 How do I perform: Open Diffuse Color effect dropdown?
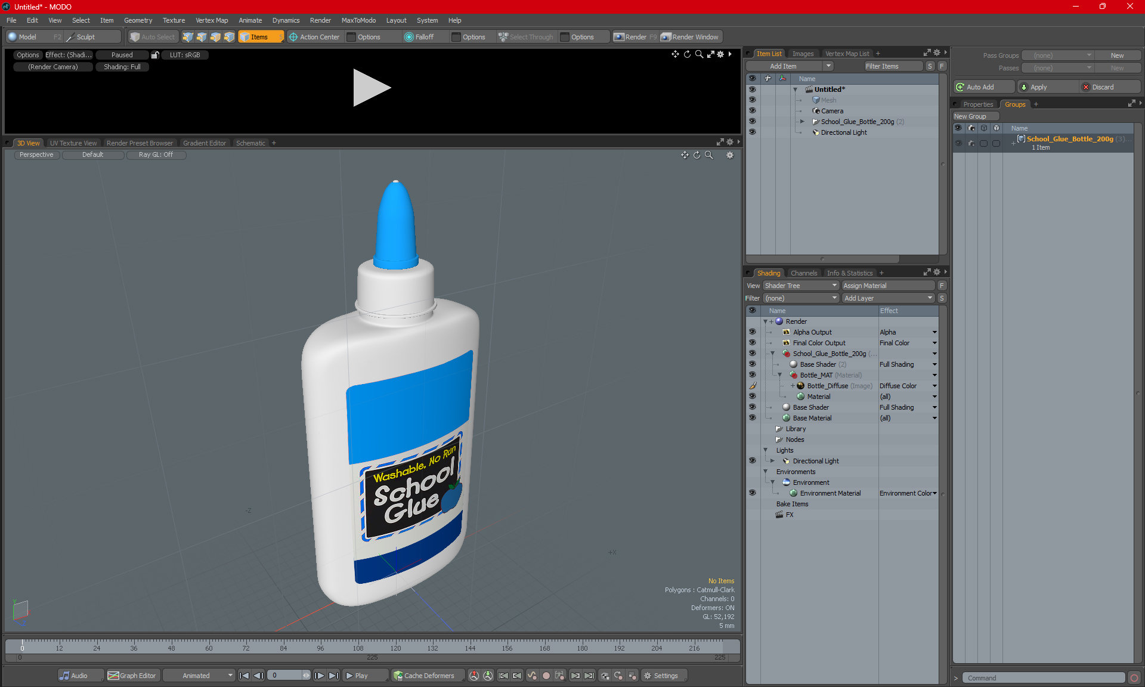(934, 386)
